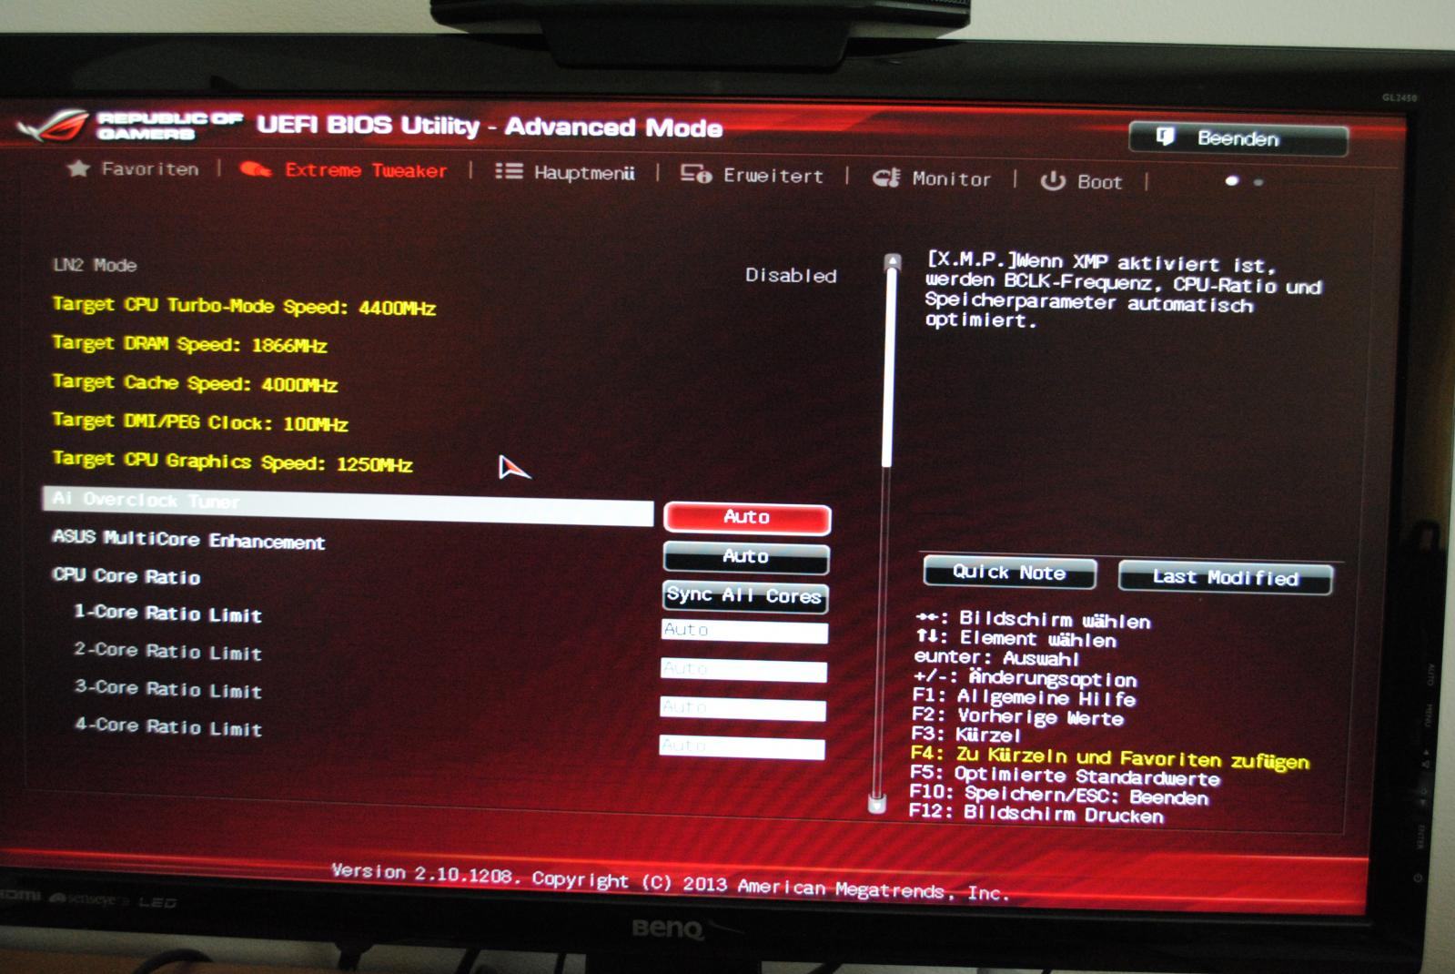Click Target CPU Turbo-Mode Speed: 4400MHz text
This screenshot has width=1455, height=974.
pos(244,306)
